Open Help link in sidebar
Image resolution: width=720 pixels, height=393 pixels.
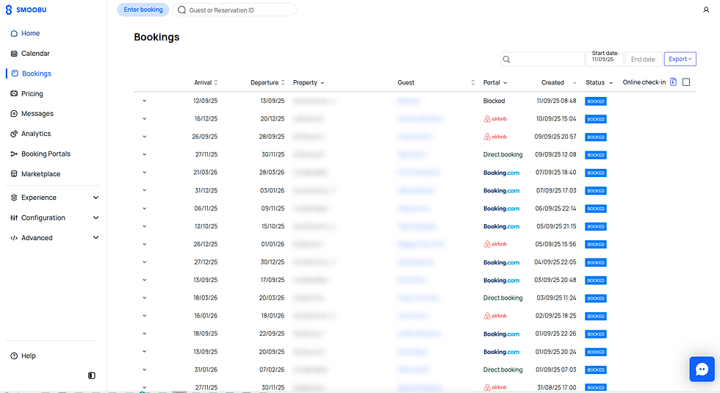pos(29,356)
